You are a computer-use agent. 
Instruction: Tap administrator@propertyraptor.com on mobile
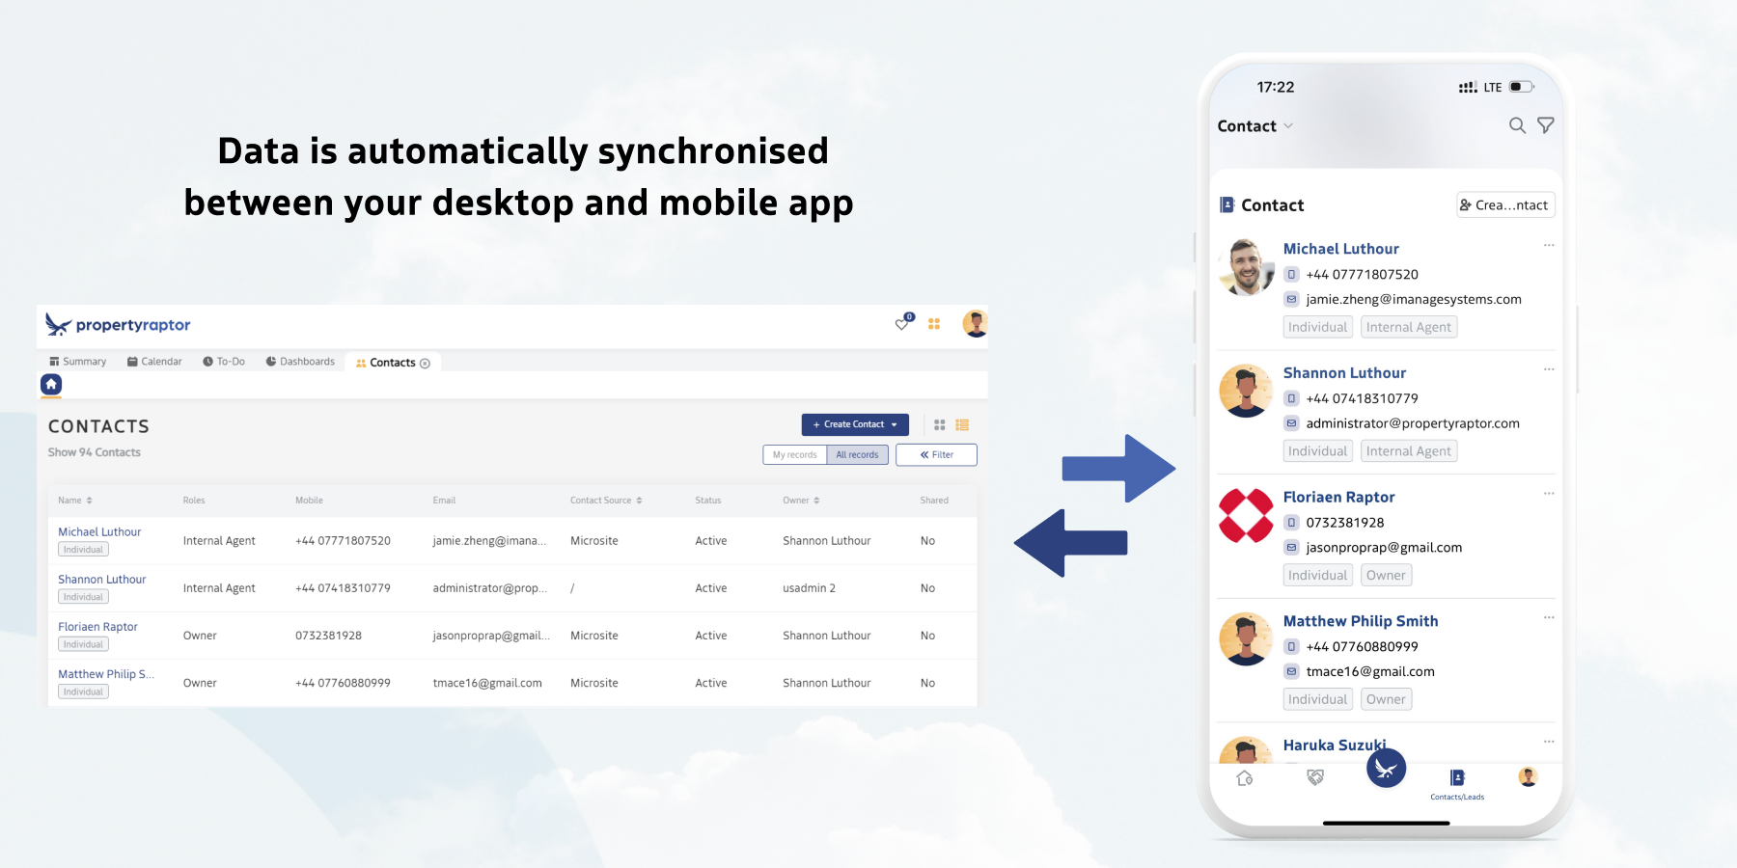coord(1413,423)
